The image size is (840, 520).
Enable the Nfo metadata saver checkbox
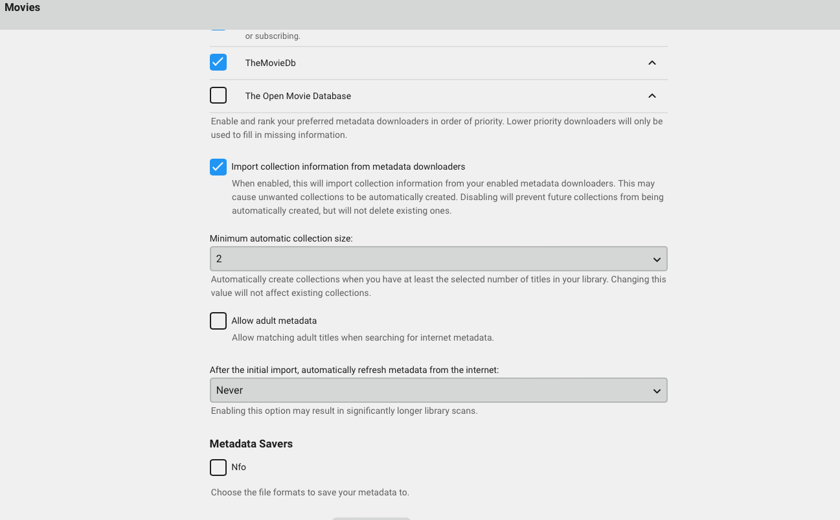pyautogui.click(x=218, y=467)
